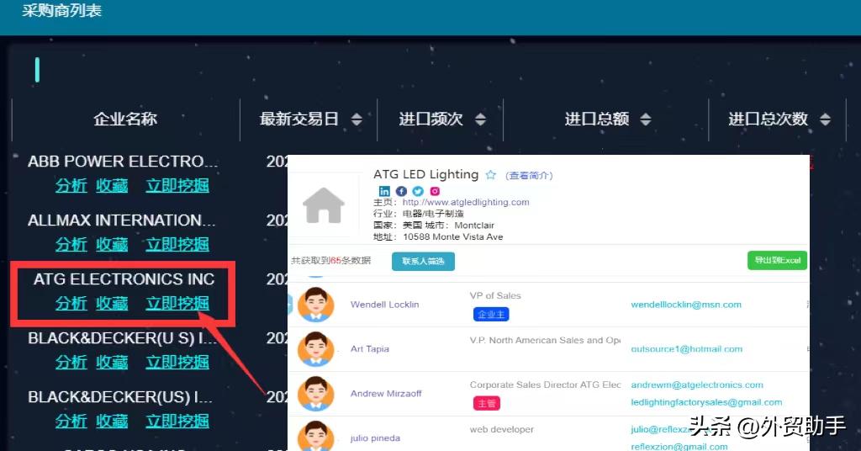Viewport: 861px width, 451px height.
Task: Open 查看简介 link for ATG LED Lighting
Action: pyautogui.click(x=530, y=175)
